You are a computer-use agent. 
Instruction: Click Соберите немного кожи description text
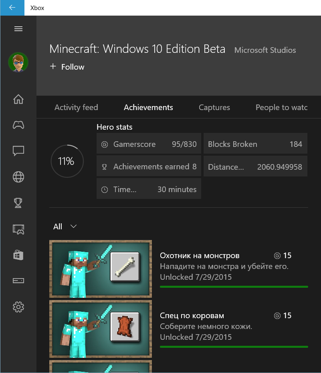tap(206, 327)
